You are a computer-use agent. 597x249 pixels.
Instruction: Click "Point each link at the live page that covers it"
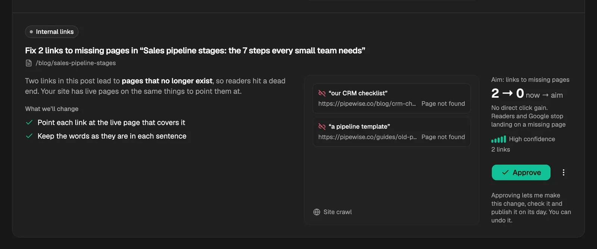[111, 123]
